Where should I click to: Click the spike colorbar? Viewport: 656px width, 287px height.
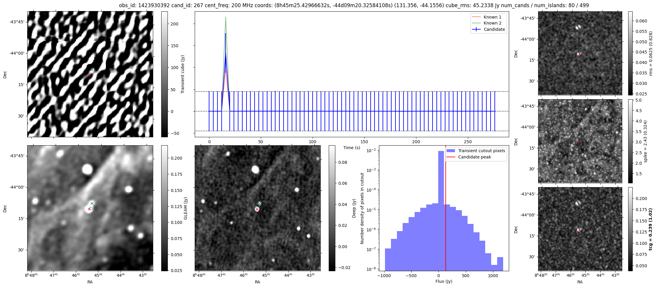click(630, 141)
